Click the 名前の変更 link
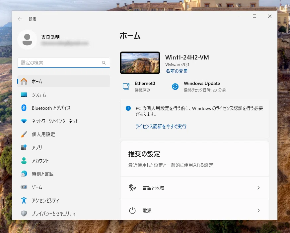This screenshot has width=290, height=233. 177,71
